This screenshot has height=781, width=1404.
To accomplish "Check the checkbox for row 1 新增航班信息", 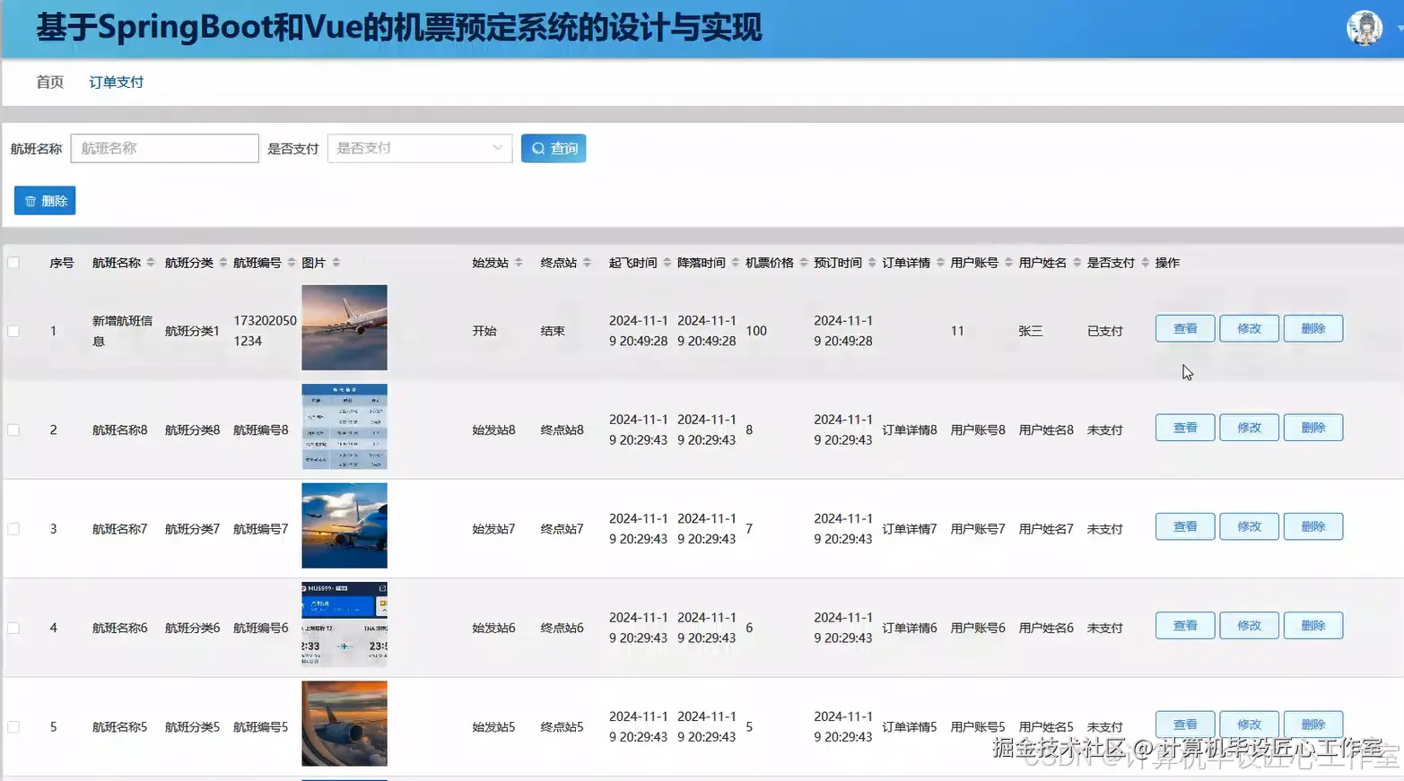I will [x=13, y=330].
